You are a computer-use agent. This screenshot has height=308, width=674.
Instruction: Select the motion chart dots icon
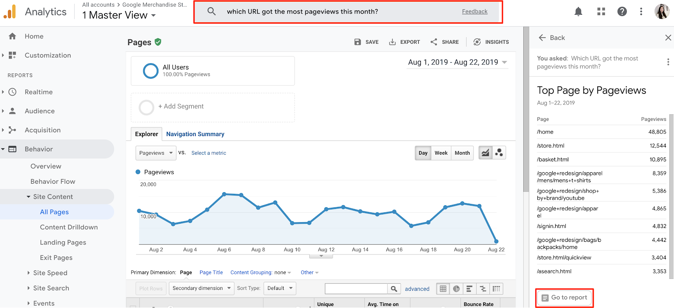499,153
